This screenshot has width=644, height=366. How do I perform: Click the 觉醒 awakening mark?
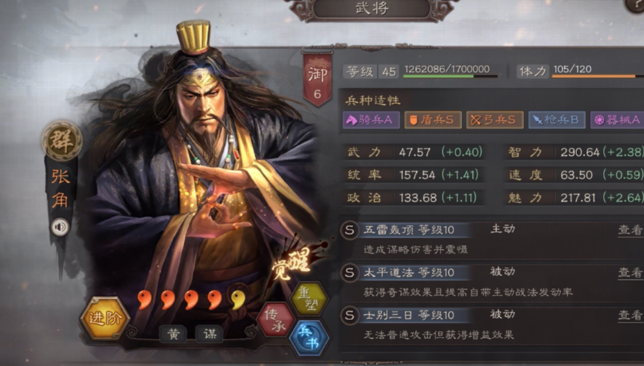(292, 262)
